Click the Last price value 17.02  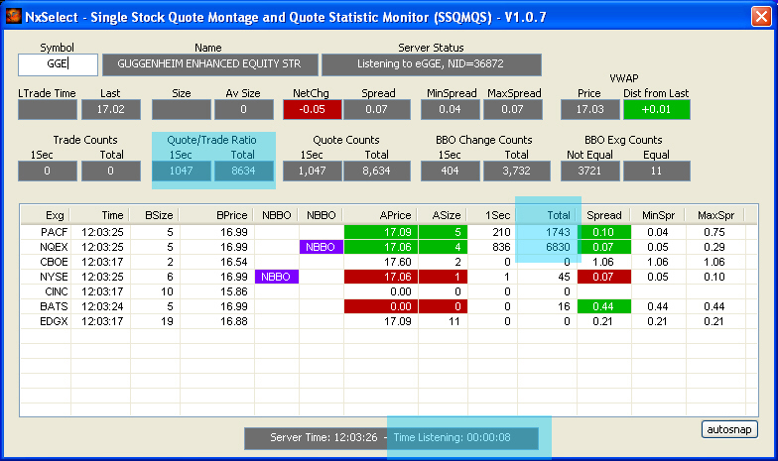tap(111, 109)
